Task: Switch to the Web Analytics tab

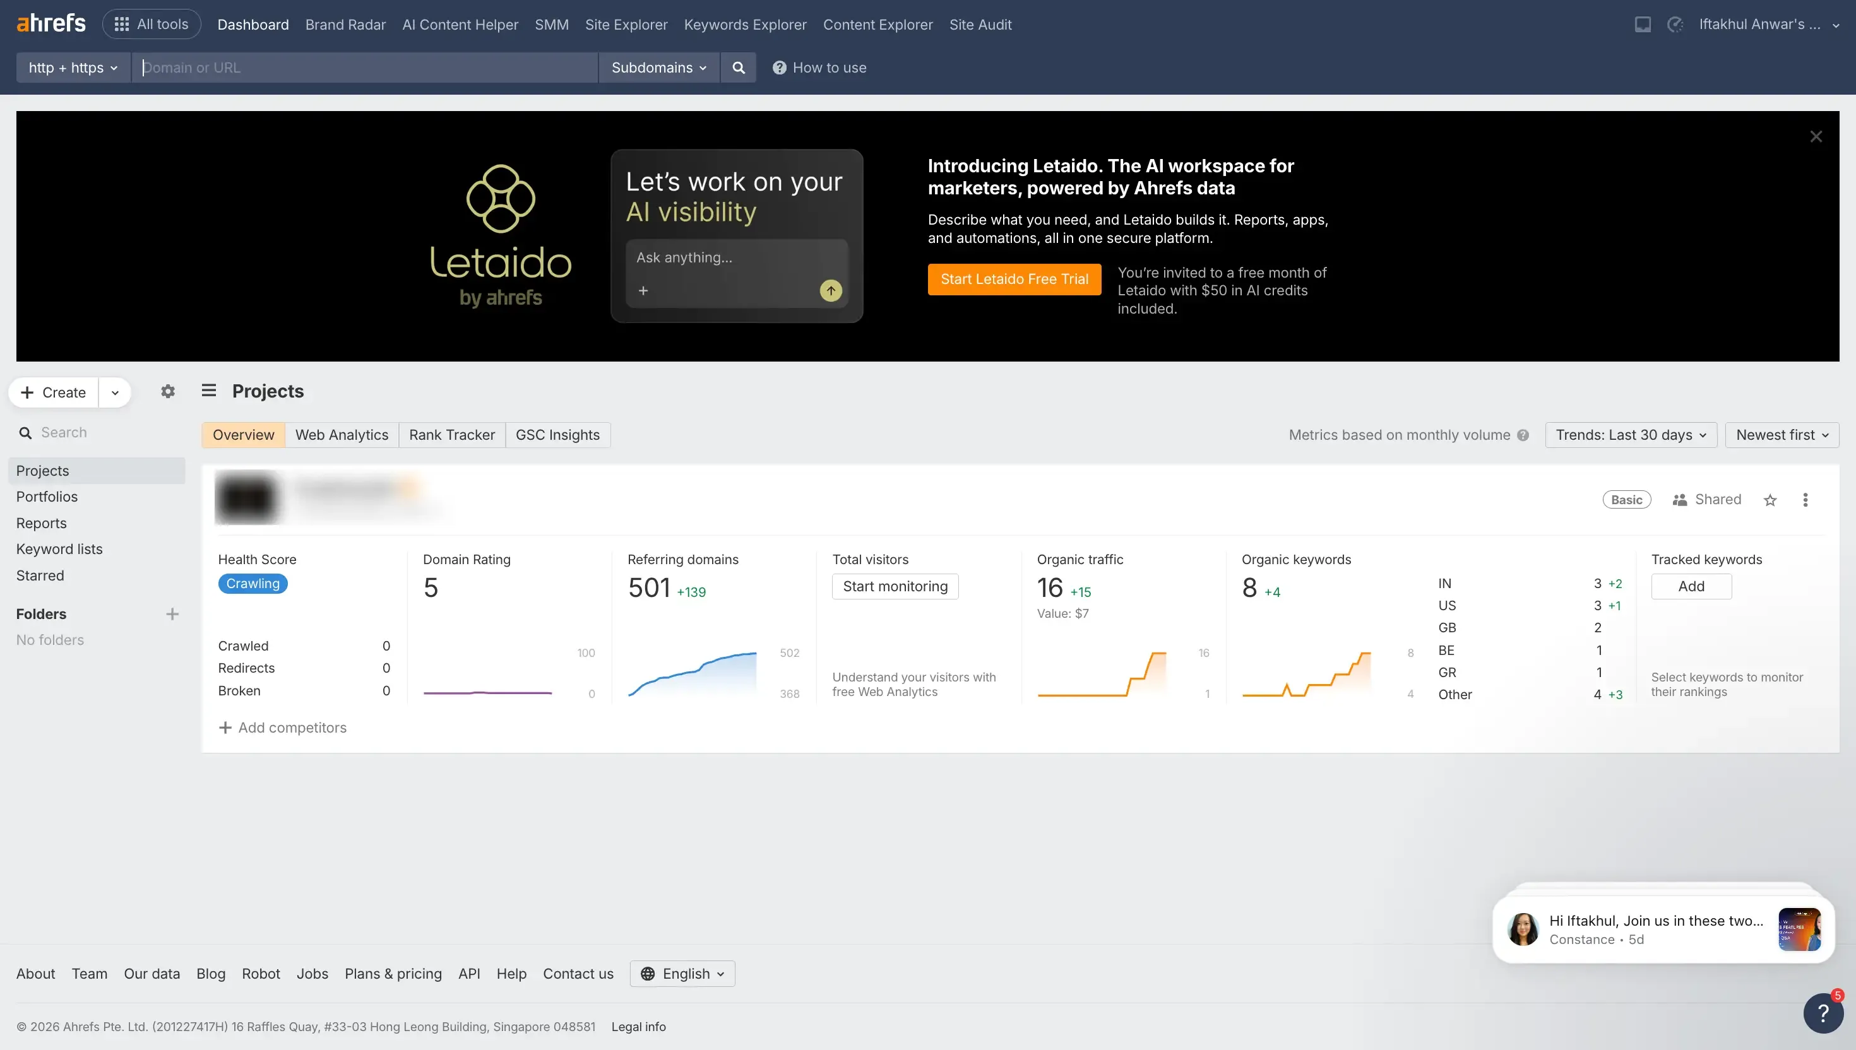Action: pyautogui.click(x=341, y=435)
